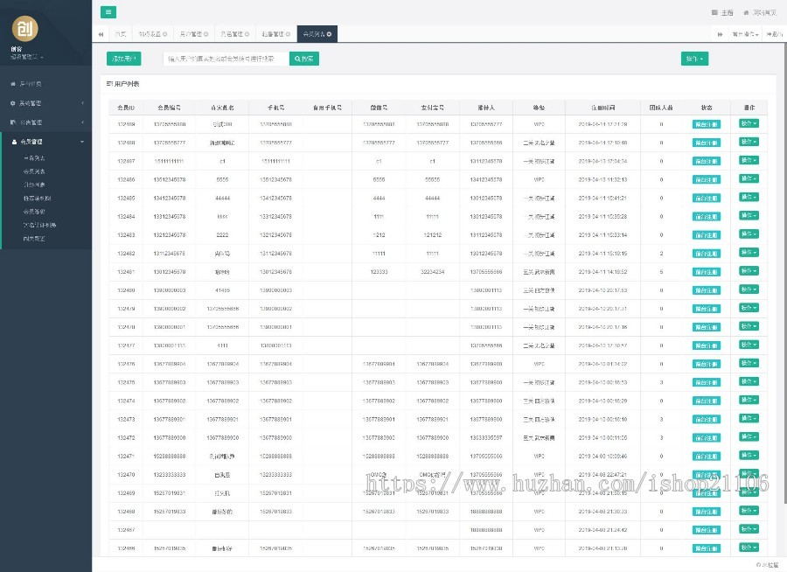
Task: Switch to the 用户管理 tab
Action: 192,34
